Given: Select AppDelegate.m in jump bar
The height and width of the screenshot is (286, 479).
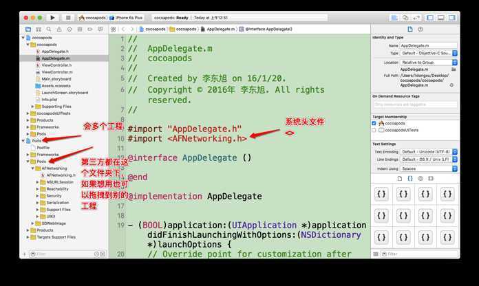Looking at the screenshot, I should [217, 30].
